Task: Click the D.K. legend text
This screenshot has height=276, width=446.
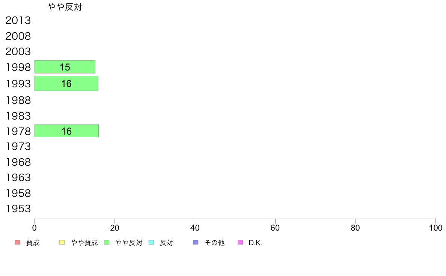Action: (x=255, y=243)
